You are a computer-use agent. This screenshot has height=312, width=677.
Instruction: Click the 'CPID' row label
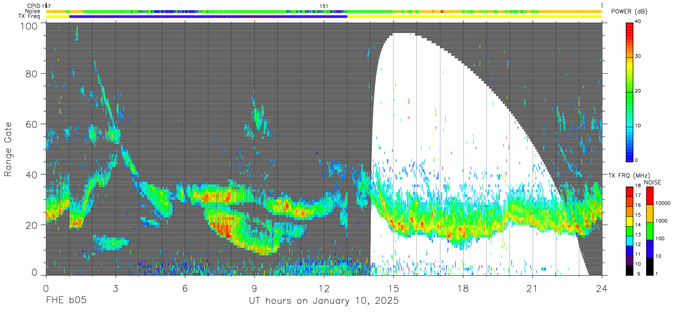coord(34,6)
